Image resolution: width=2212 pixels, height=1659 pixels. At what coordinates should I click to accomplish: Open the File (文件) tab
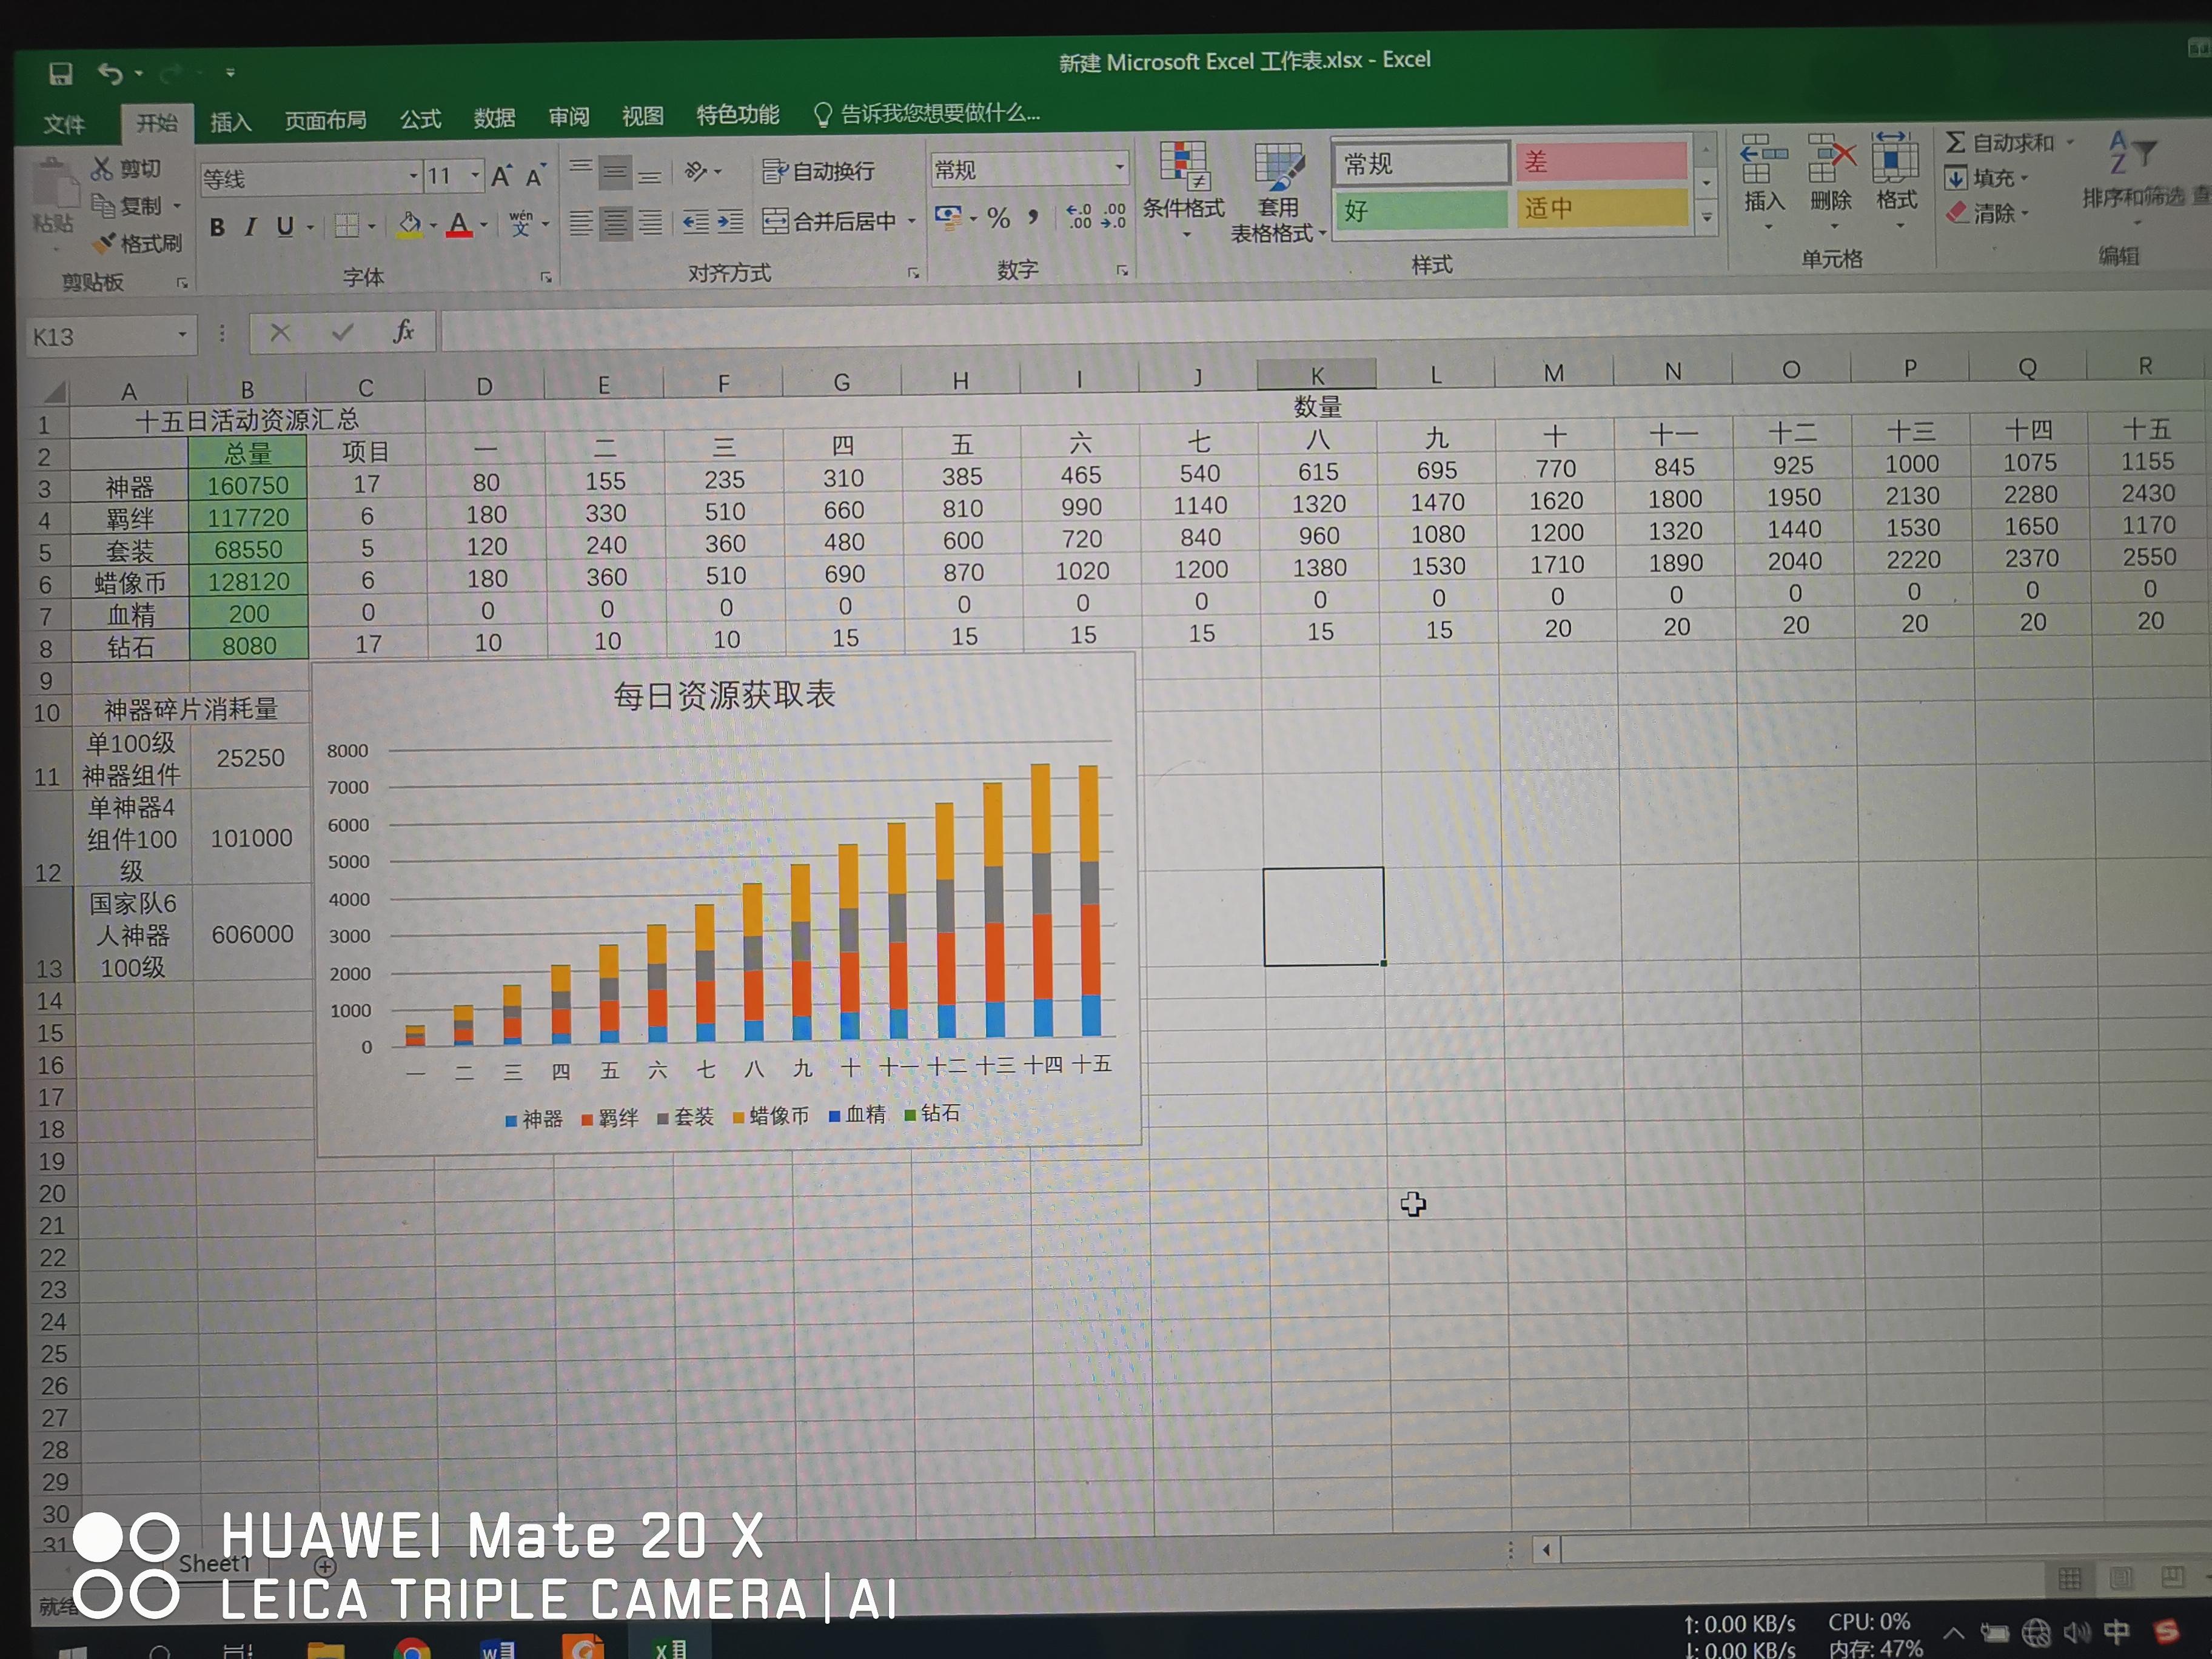64,124
